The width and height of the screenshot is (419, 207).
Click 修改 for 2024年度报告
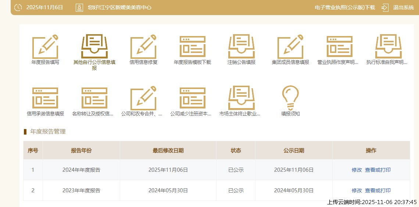pyautogui.click(x=357, y=170)
